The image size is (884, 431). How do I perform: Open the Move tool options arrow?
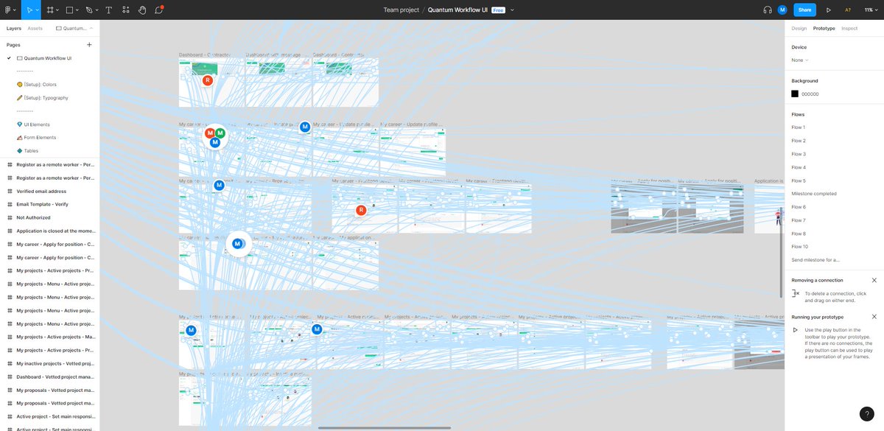point(38,10)
